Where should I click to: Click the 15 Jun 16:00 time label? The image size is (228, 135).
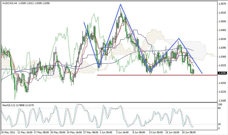tap(172, 132)
